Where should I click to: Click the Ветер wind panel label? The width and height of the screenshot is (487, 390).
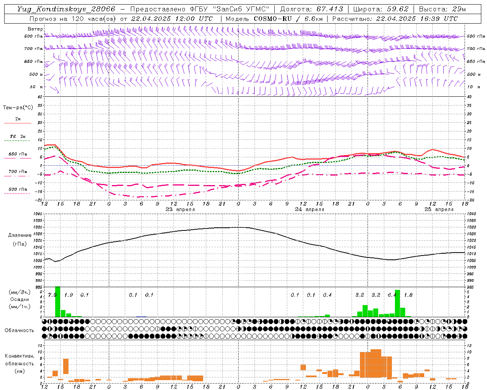tap(35, 29)
